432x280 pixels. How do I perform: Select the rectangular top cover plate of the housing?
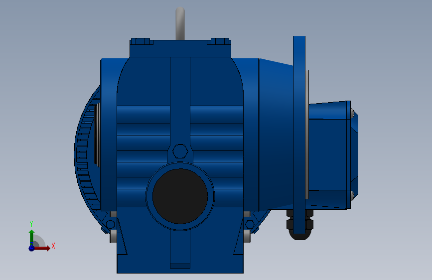180,48
